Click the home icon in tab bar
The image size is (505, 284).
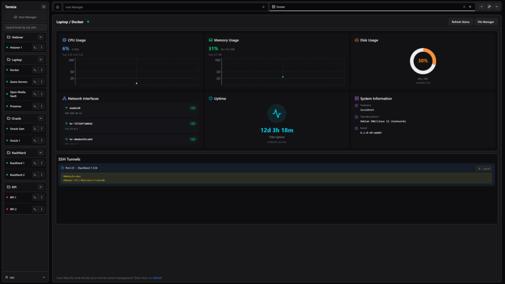pyautogui.click(x=58, y=7)
